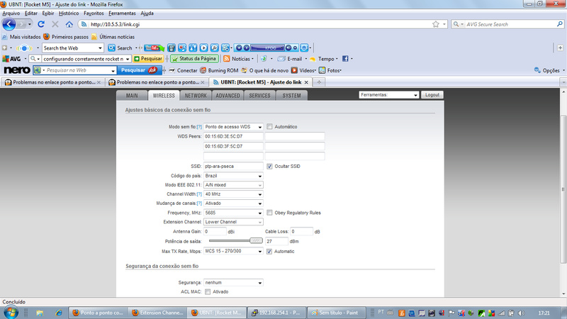
Task: Bookmark page with the star icon
Action: click(436, 24)
